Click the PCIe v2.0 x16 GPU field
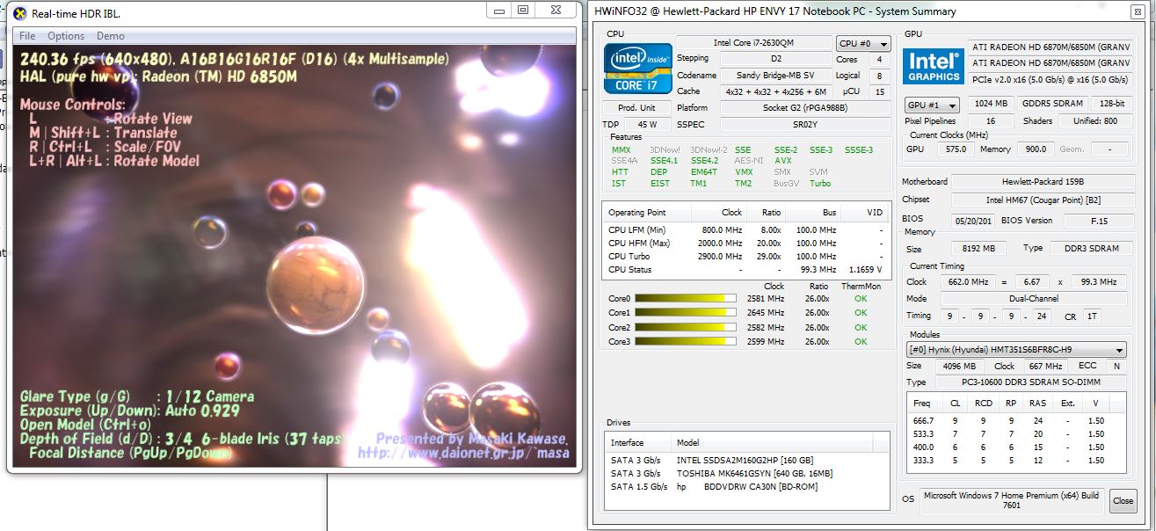This screenshot has width=1156, height=531. [1051, 80]
